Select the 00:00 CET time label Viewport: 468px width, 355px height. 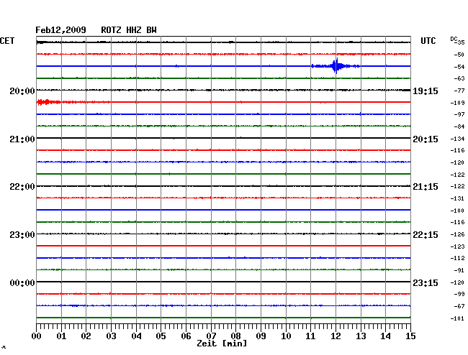click(x=22, y=282)
